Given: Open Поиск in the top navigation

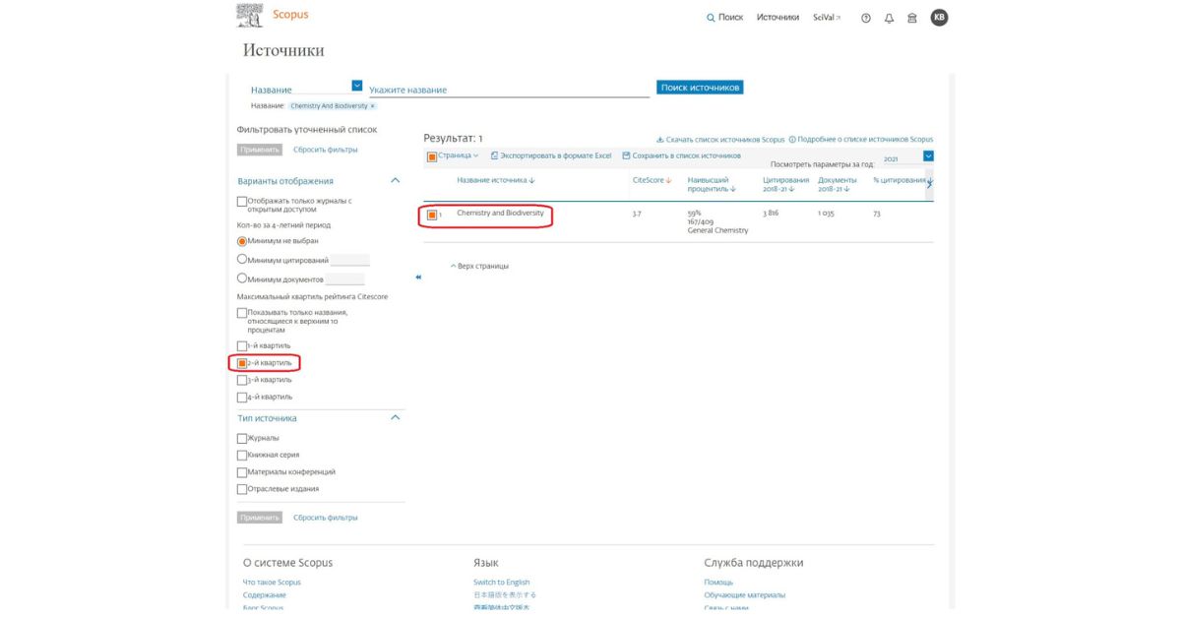Looking at the screenshot, I should 725,18.
